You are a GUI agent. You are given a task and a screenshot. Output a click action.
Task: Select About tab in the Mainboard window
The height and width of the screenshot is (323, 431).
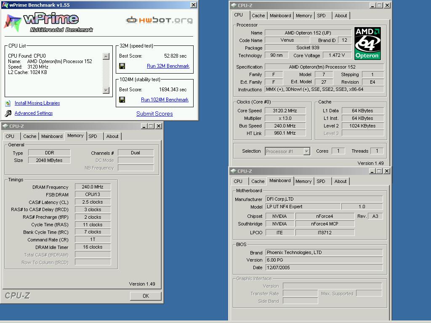[340, 181]
